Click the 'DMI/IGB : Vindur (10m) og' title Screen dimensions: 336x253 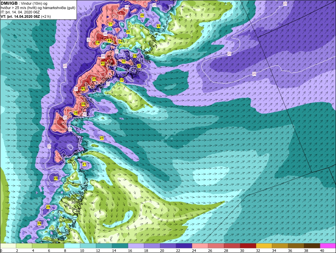click(x=24, y=3)
